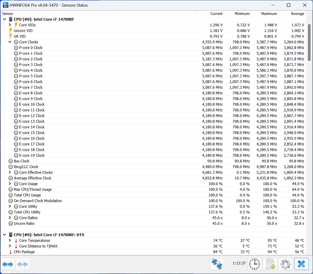Click the CPU Package thermometer icon

(11, 252)
